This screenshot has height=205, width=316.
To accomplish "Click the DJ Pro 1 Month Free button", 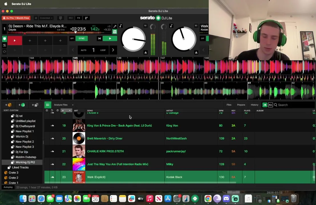I will [x=16, y=18].
